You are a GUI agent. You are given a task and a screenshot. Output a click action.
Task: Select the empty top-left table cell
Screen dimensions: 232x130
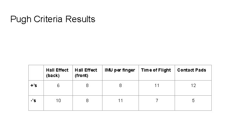coord(36,73)
